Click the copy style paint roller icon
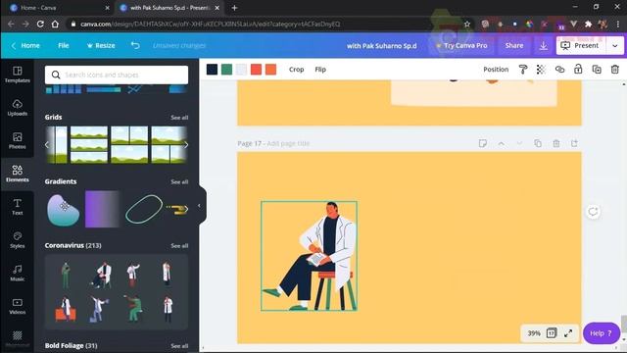Image resolution: width=627 pixels, height=353 pixels. coord(522,70)
